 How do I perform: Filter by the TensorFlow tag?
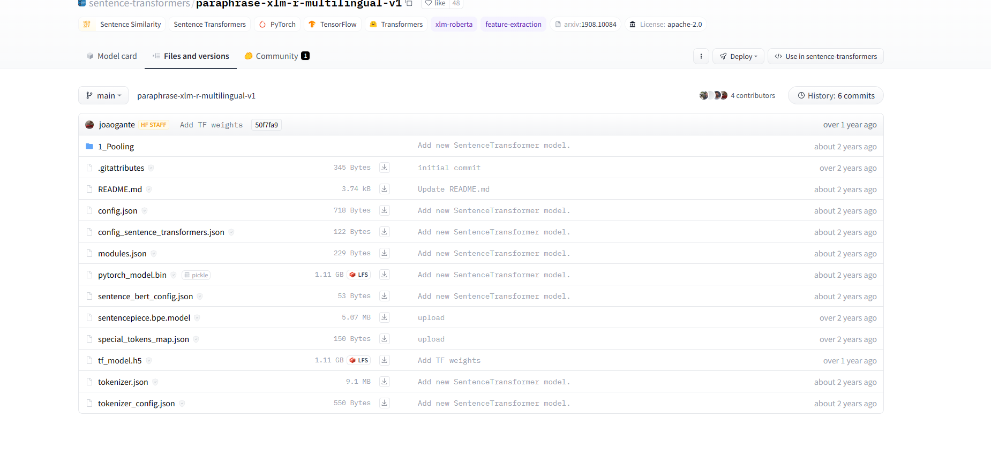click(333, 24)
